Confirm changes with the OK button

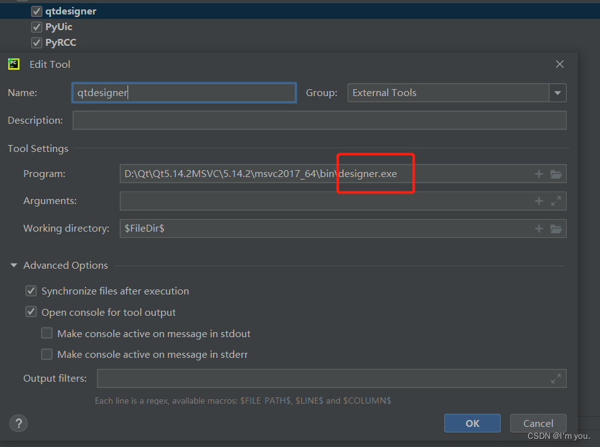(x=472, y=423)
